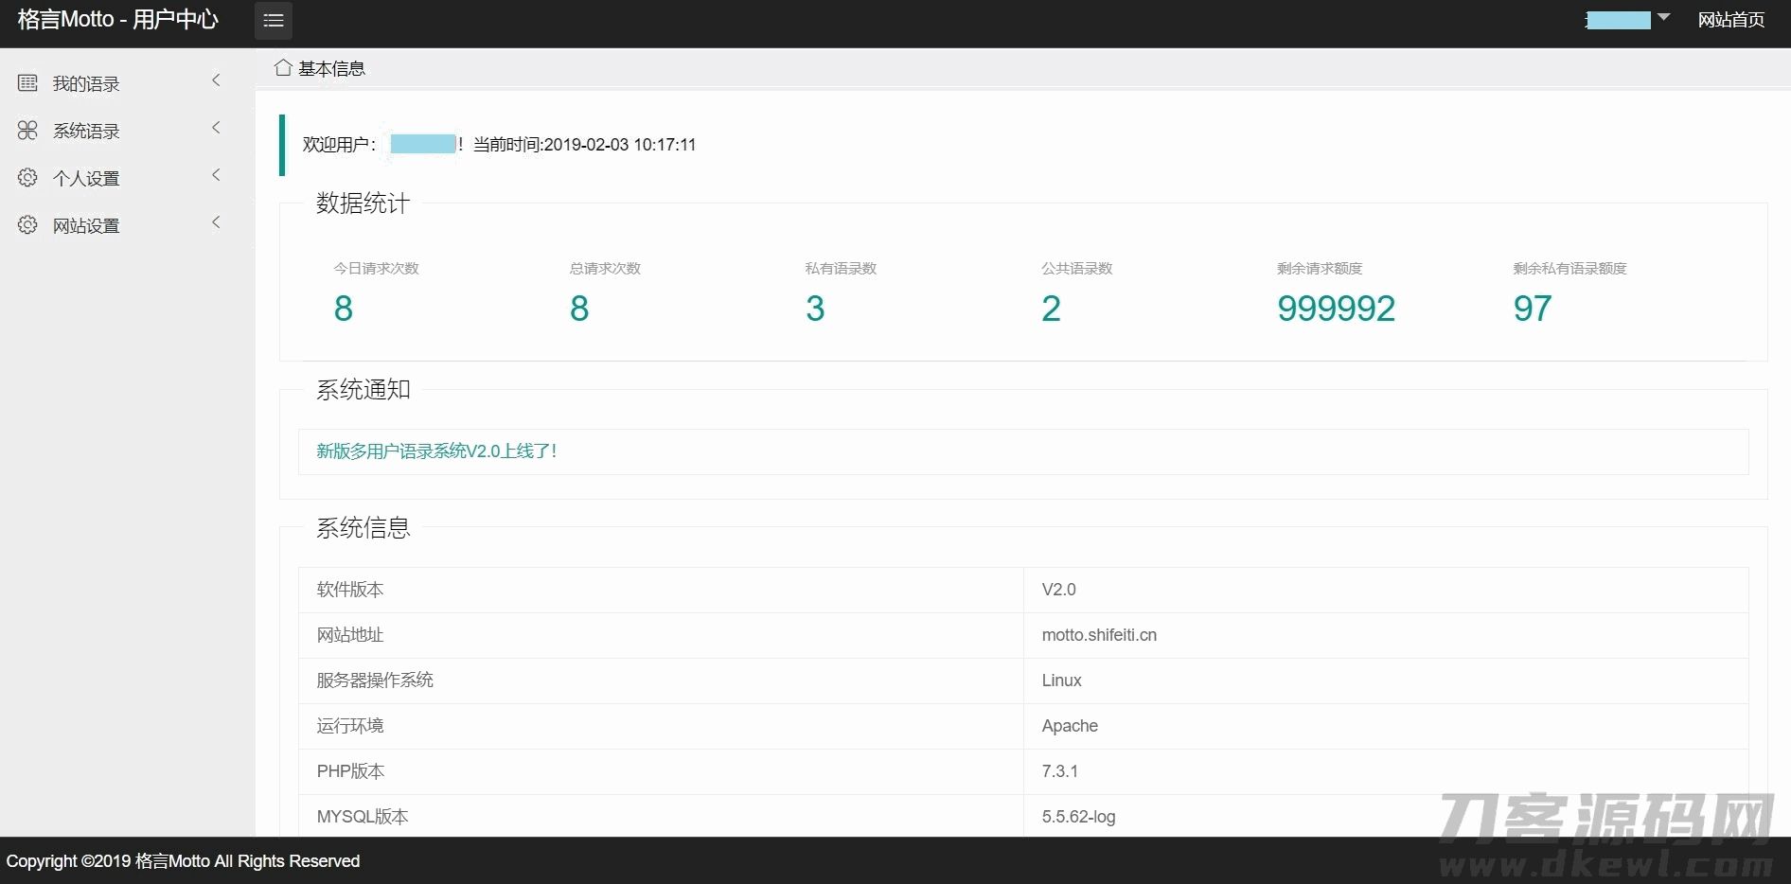
Task: Click the 今日请求次数 statistic value
Action: pyautogui.click(x=344, y=309)
